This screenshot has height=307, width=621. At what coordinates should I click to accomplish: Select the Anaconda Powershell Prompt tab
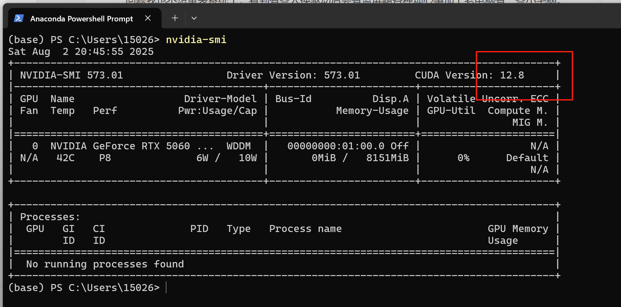(84, 19)
